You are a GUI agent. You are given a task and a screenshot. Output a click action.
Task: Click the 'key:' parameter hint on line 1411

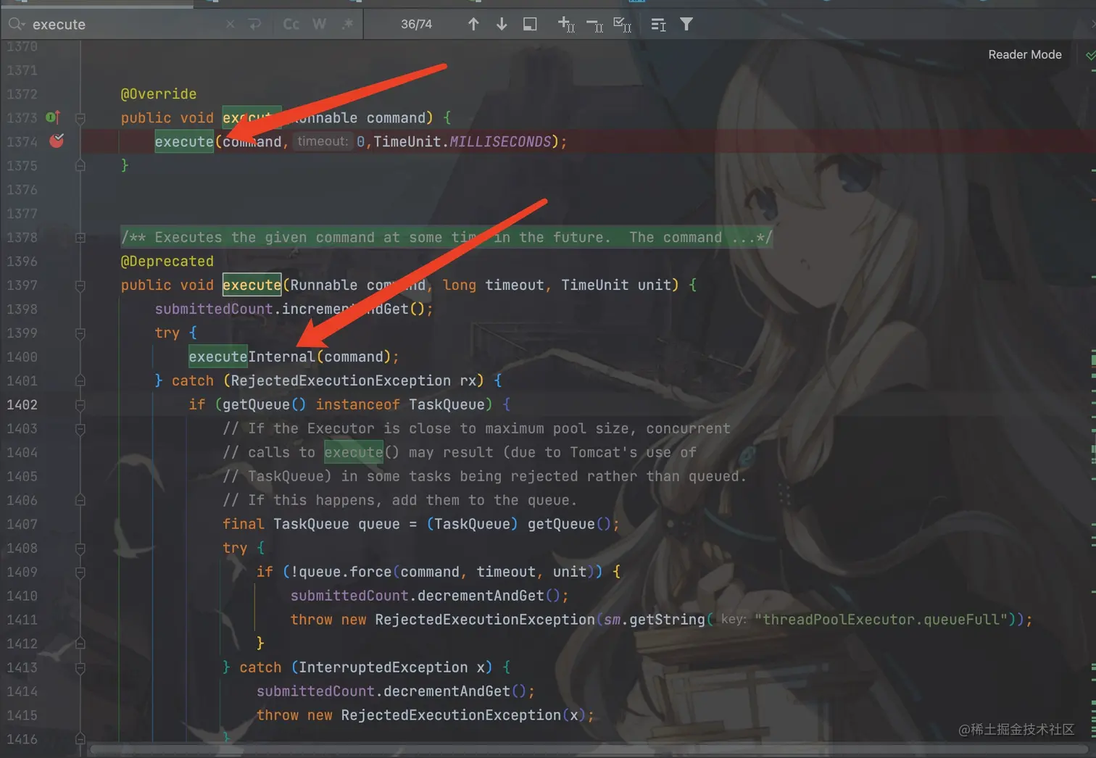point(734,619)
